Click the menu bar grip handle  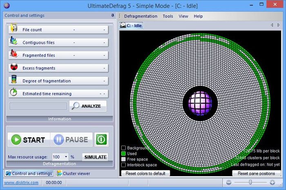[x=120, y=16]
